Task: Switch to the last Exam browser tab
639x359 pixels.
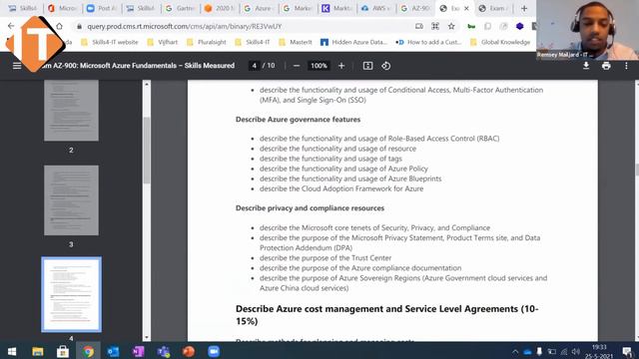Action: (493, 8)
